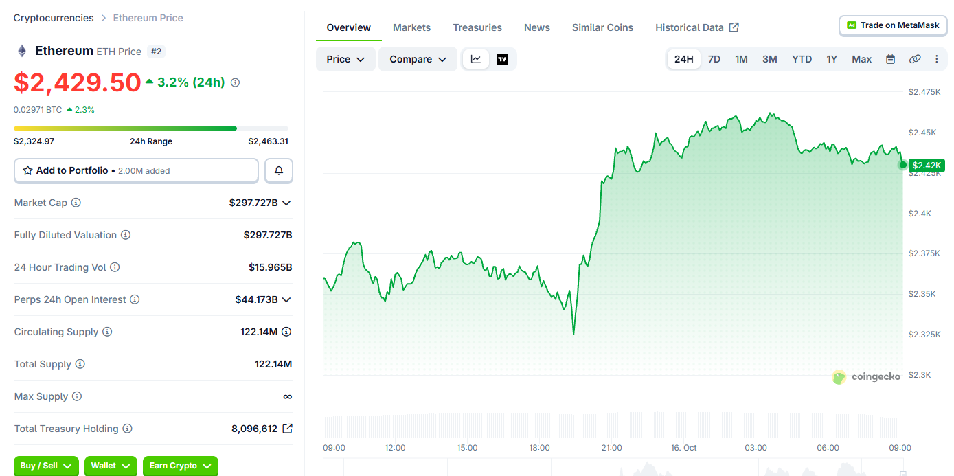Select the YTD time range
Image resolution: width=954 pixels, height=476 pixels.
802,59
